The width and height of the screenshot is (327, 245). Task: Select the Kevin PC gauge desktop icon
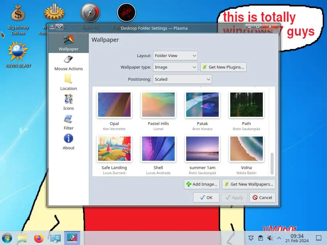click(90, 13)
